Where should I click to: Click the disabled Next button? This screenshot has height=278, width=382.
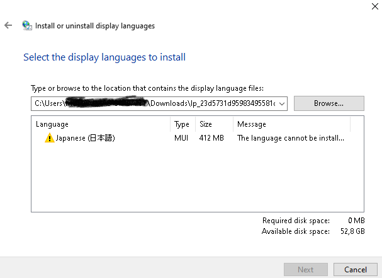click(x=306, y=269)
